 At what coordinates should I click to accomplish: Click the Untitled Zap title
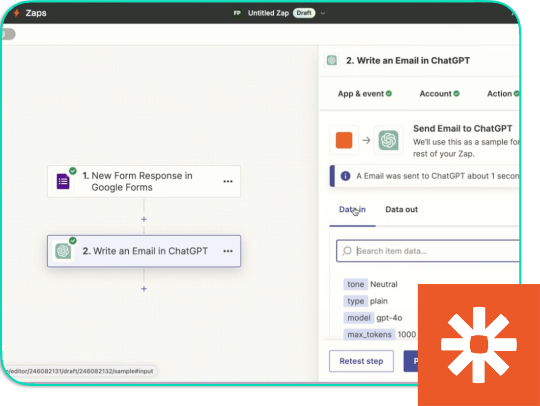coord(268,13)
